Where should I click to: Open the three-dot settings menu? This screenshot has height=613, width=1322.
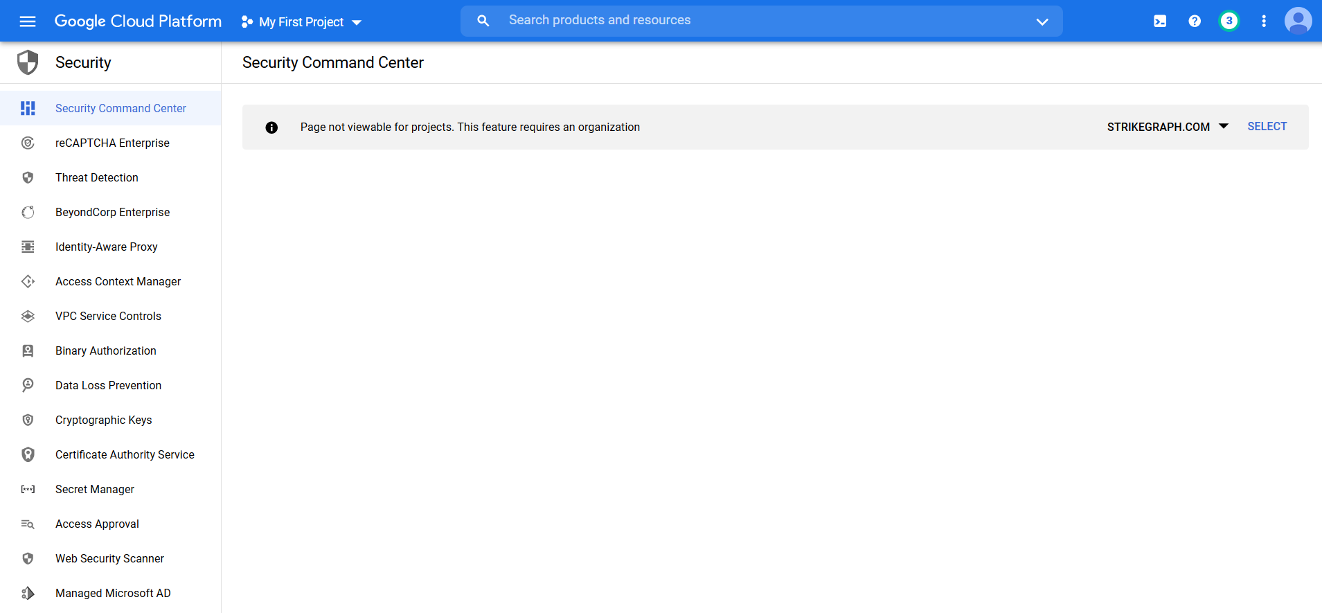pyautogui.click(x=1264, y=21)
